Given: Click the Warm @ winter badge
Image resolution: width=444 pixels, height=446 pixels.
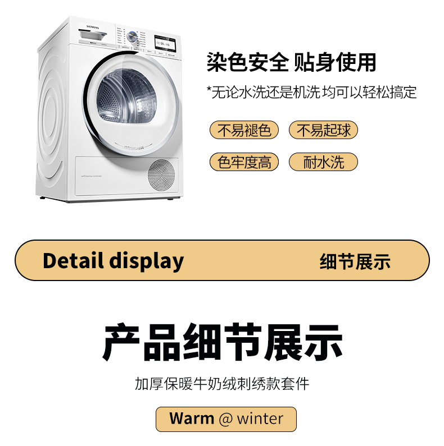Looking at the screenshot, I should coord(226,419).
